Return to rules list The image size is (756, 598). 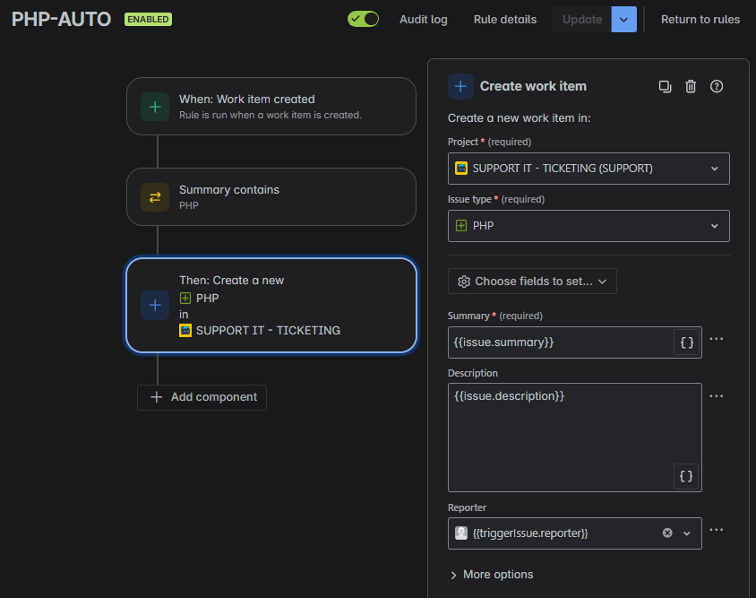(x=700, y=20)
